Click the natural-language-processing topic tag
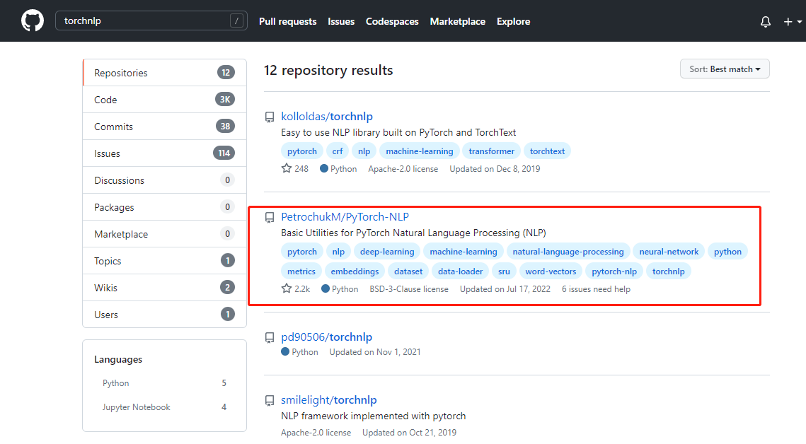 [x=568, y=252]
